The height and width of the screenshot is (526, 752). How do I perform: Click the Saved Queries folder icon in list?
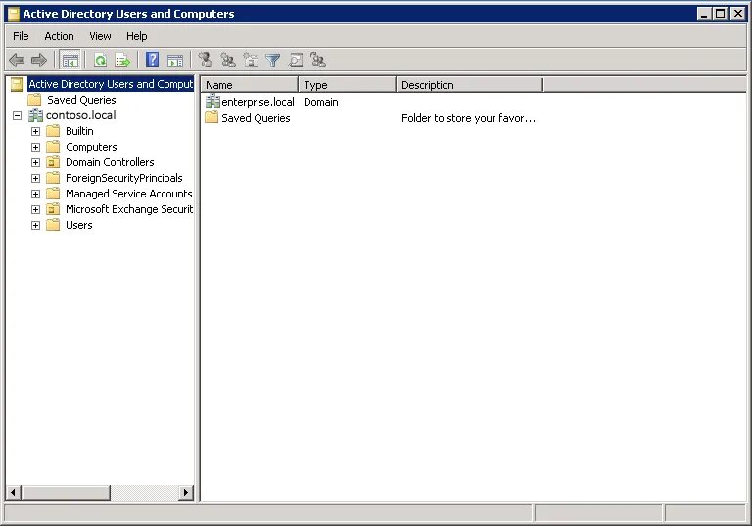pyautogui.click(x=211, y=118)
